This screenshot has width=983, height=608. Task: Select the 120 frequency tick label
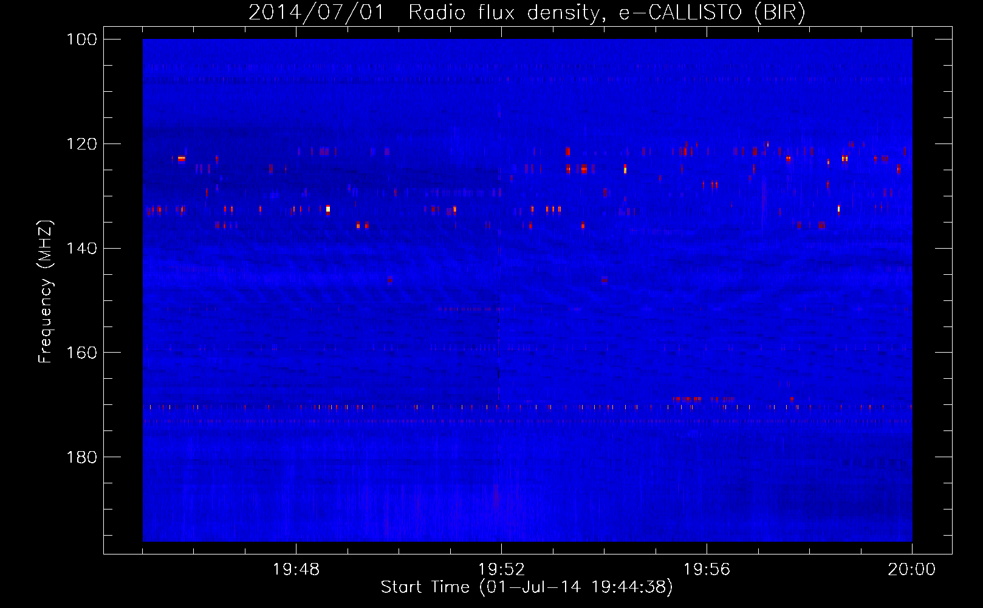[81, 144]
